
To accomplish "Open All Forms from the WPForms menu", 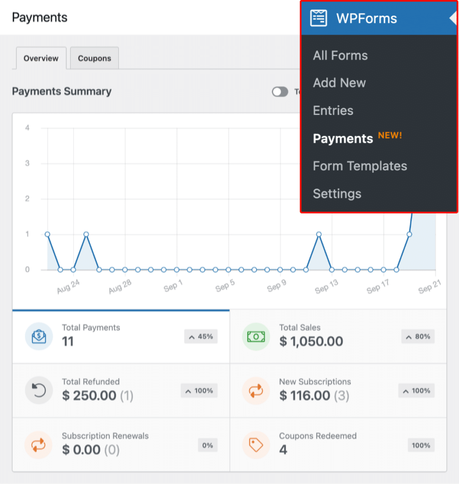I will click(340, 55).
